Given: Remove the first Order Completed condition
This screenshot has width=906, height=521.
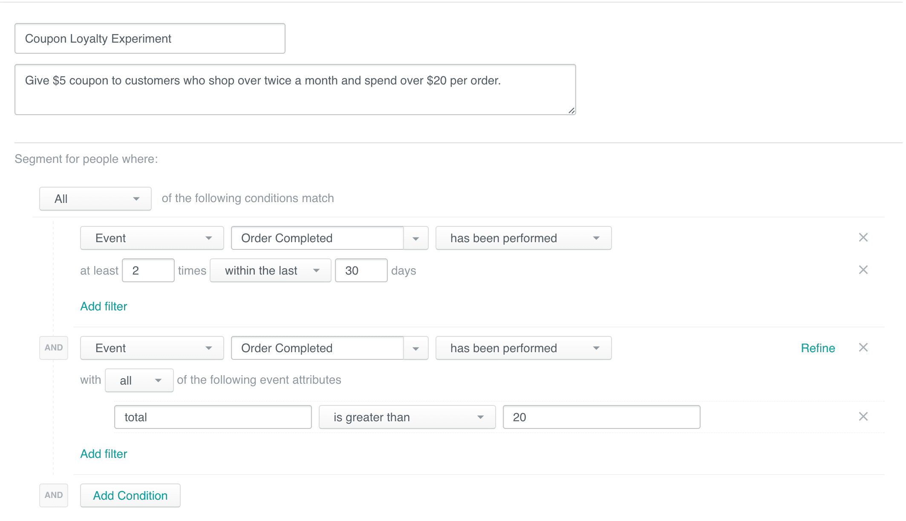Looking at the screenshot, I should coord(863,237).
